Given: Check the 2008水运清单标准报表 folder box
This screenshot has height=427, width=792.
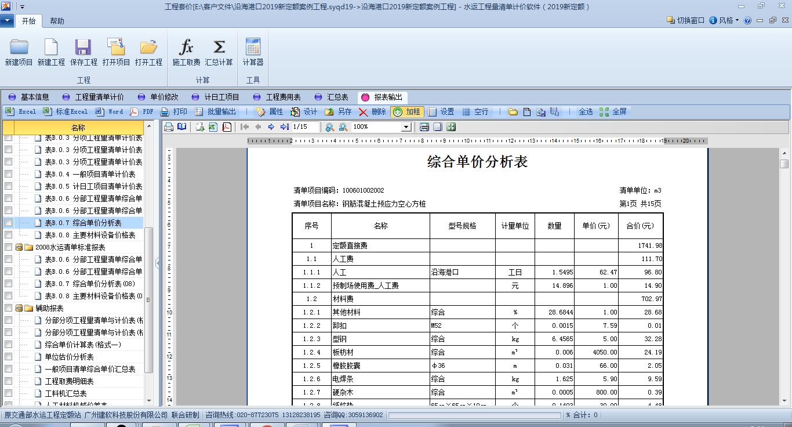Looking at the screenshot, I should pos(8,247).
